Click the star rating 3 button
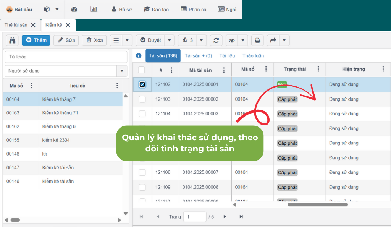The width and height of the screenshot is (391, 227). coord(187,40)
